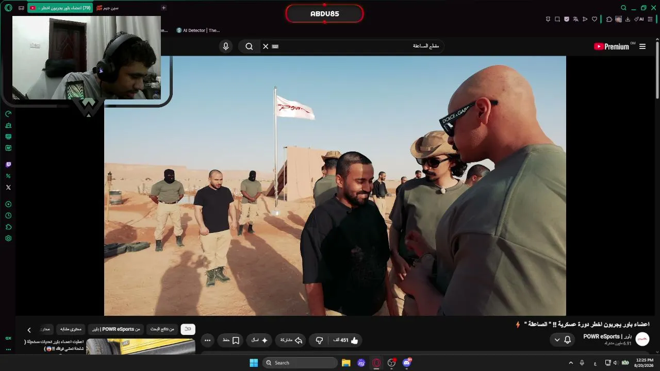Open the more actions three-dots button
This screenshot has height=371, width=660.
click(207, 340)
